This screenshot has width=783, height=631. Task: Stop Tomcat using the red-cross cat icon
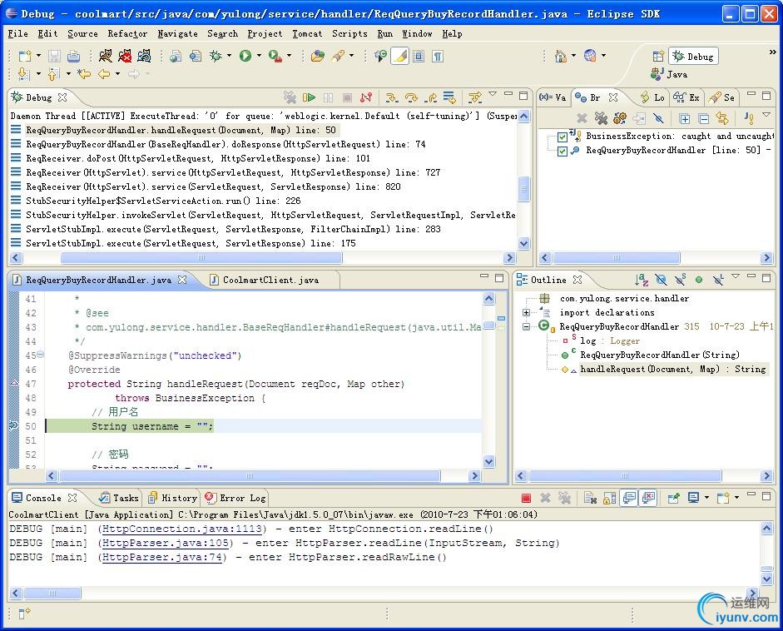click(x=125, y=56)
